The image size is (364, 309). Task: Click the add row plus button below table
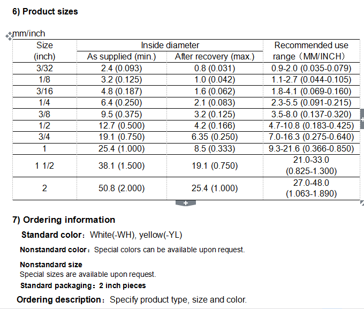[x=185, y=203]
